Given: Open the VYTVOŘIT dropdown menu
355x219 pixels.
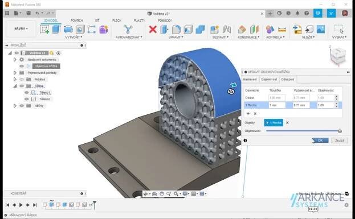Looking at the screenshot, I should point(74,37).
